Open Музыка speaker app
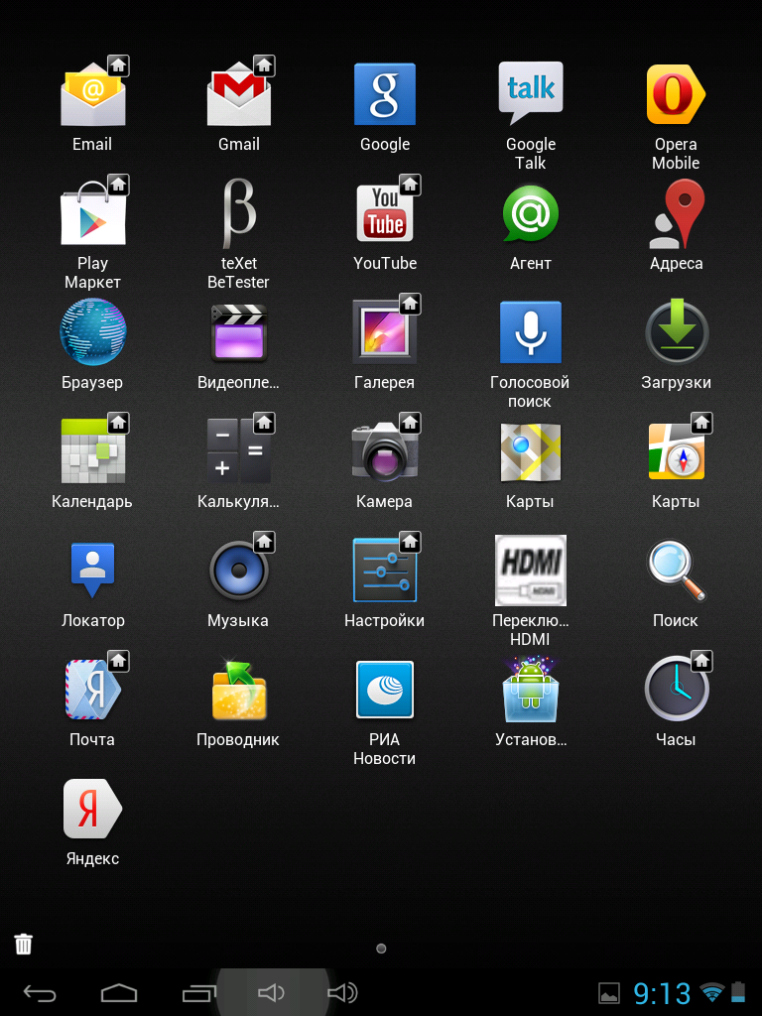The image size is (762, 1016). tap(239, 569)
